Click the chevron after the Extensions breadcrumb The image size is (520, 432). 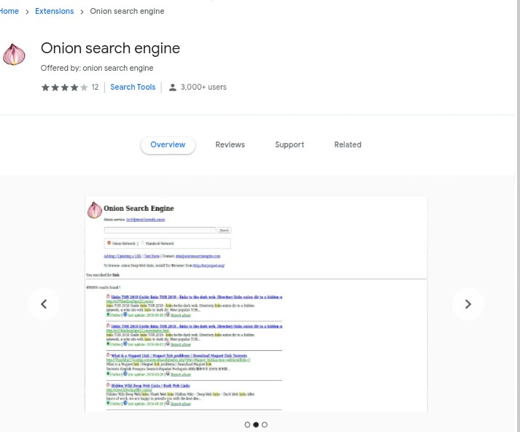click(82, 12)
